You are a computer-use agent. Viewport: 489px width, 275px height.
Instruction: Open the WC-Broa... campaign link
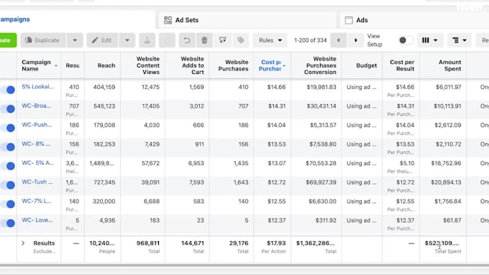pyautogui.click(x=36, y=106)
